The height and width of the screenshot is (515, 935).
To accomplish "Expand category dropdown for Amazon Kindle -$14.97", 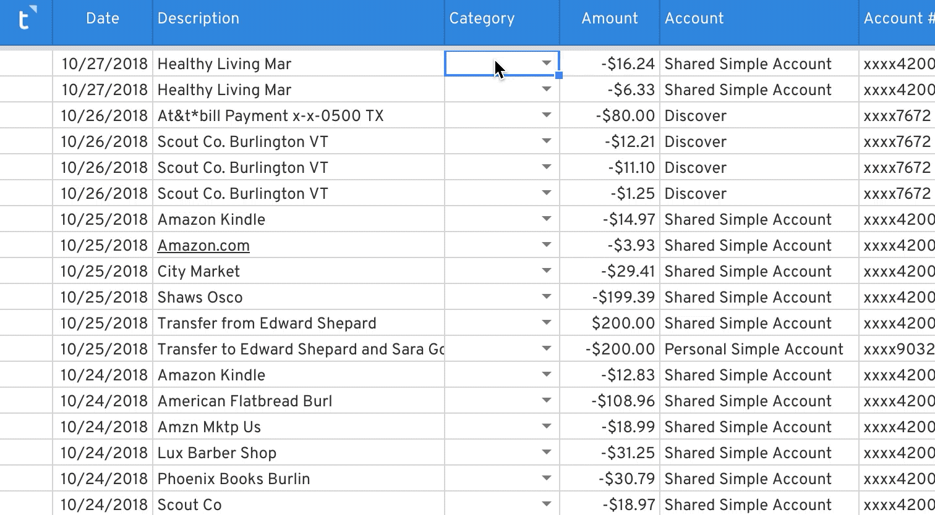I will [547, 219].
